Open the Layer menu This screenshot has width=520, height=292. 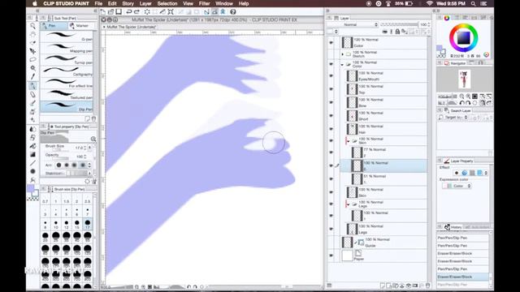(145, 3)
